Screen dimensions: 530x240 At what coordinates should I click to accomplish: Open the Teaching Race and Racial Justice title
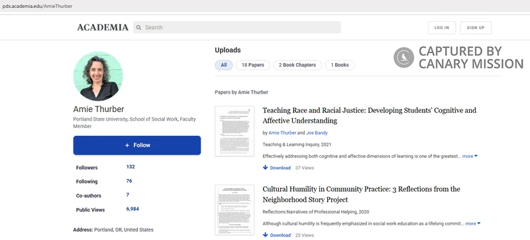pyautogui.click(x=370, y=115)
